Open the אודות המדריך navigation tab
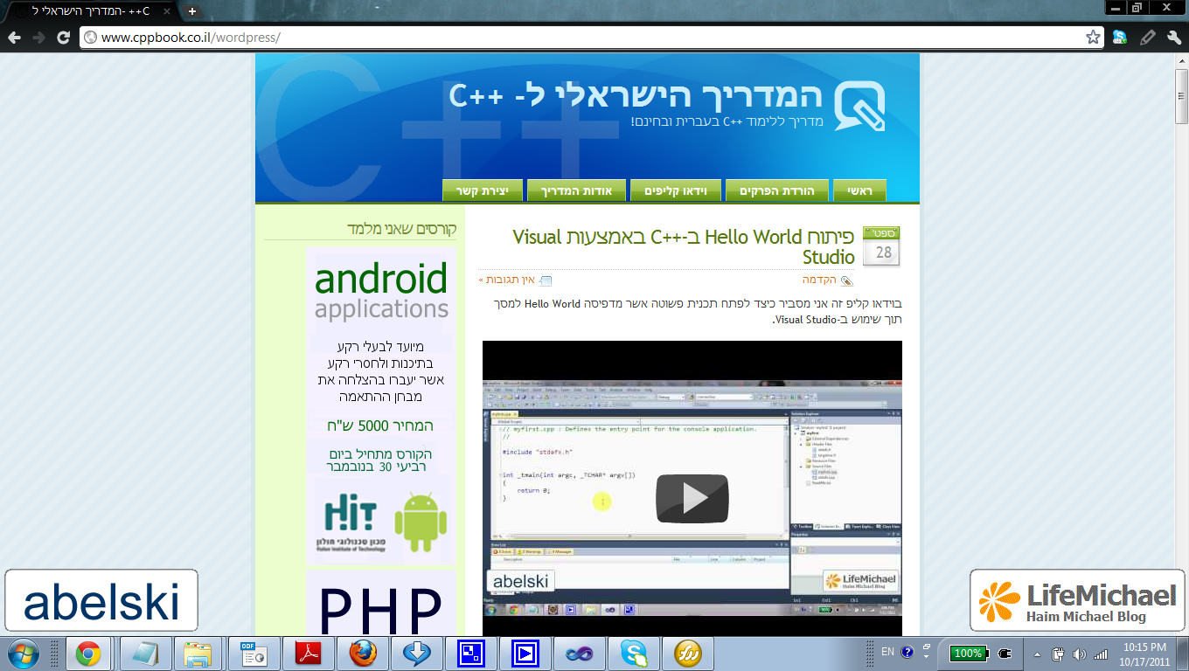The height and width of the screenshot is (671, 1189). pos(576,190)
